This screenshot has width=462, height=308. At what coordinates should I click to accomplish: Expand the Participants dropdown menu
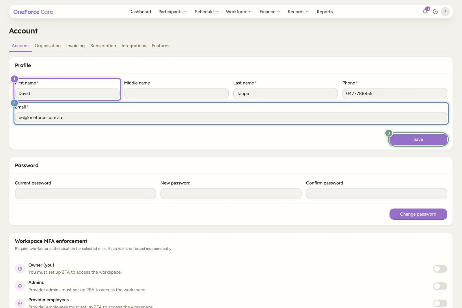coord(173,12)
